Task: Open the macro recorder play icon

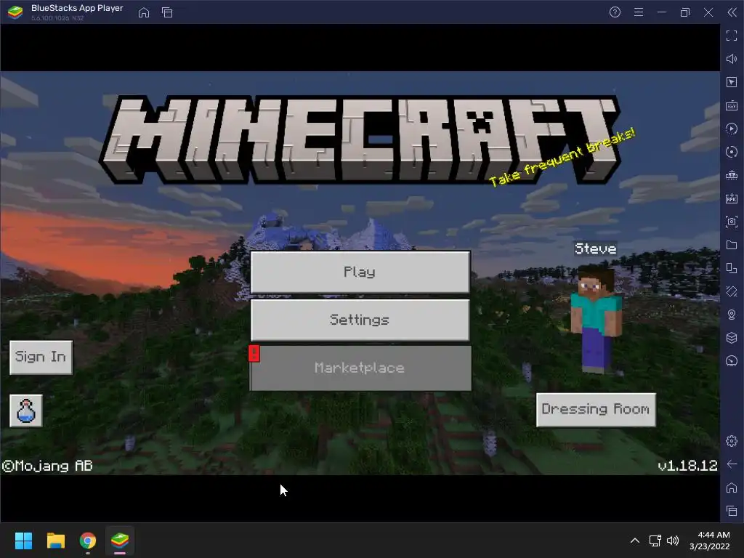Action: pyautogui.click(x=732, y=129)
